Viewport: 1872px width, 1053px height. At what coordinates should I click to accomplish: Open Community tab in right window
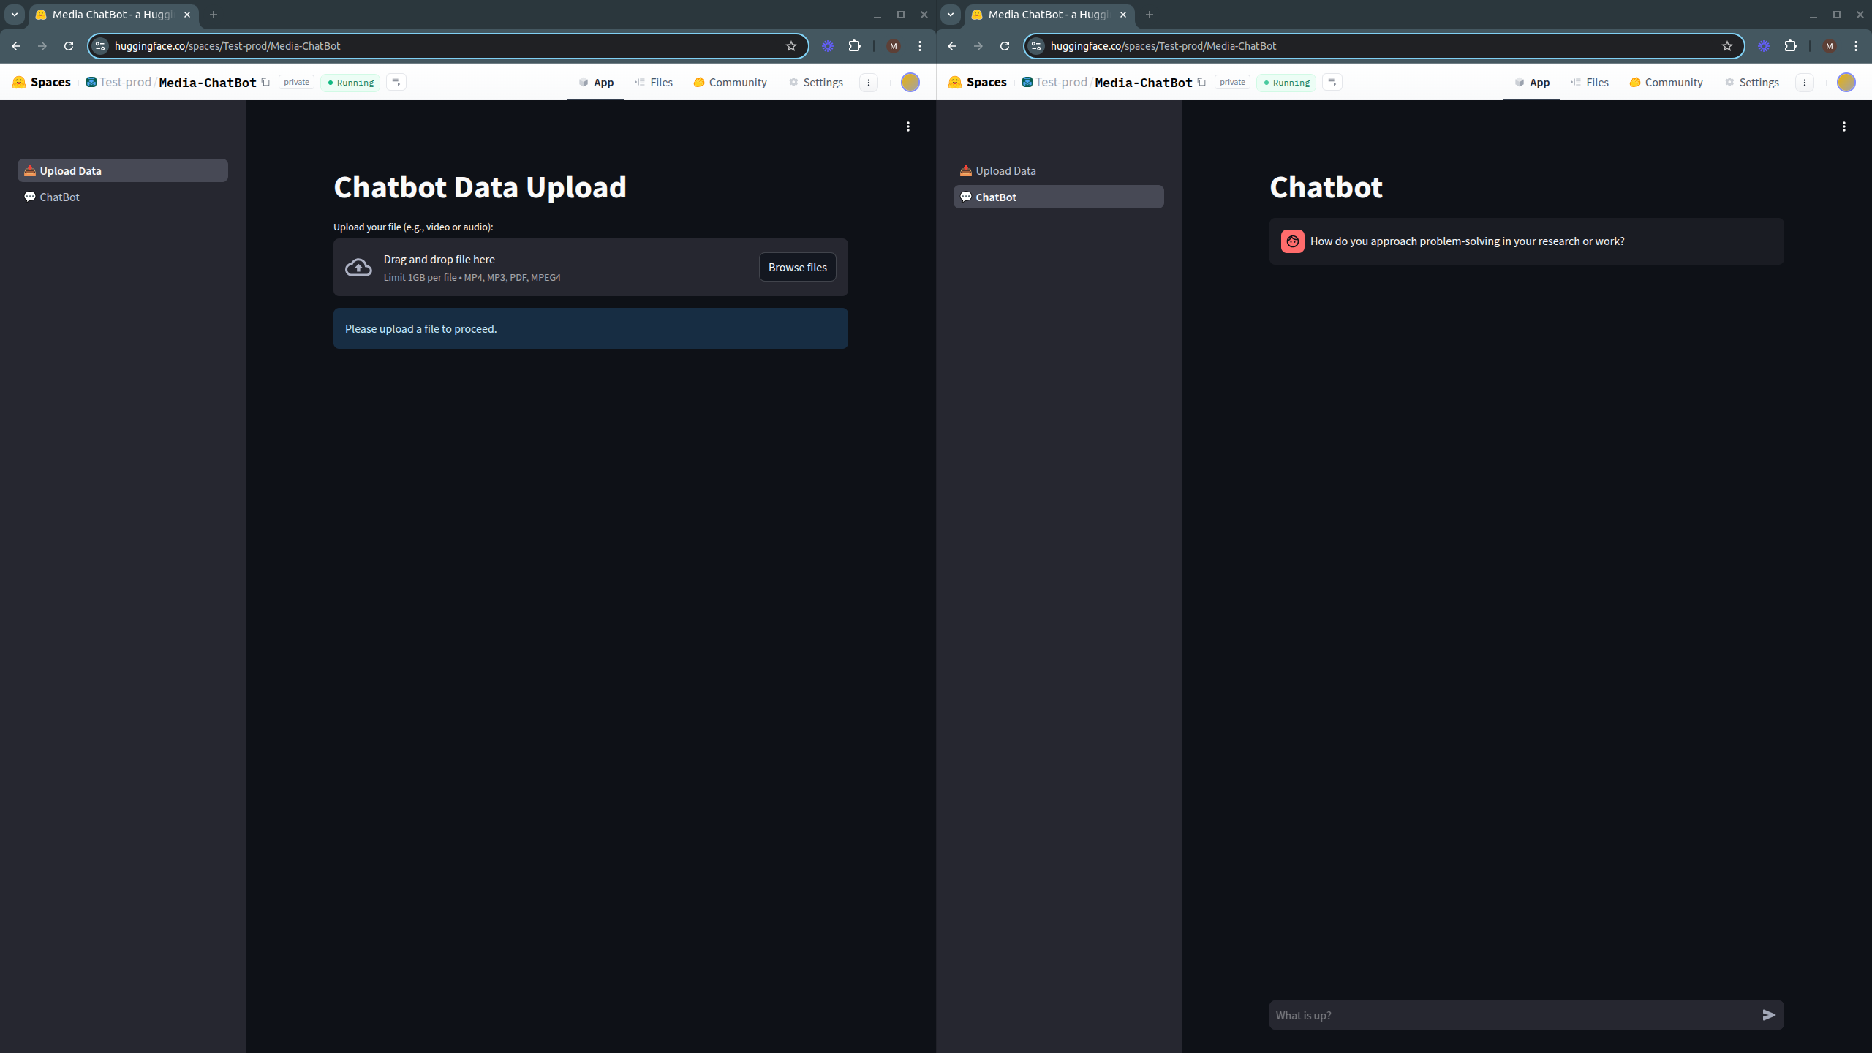click(1666, 82)
